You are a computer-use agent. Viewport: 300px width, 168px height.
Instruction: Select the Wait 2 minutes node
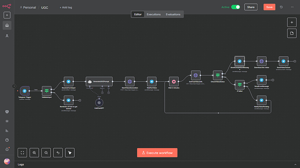174,82
